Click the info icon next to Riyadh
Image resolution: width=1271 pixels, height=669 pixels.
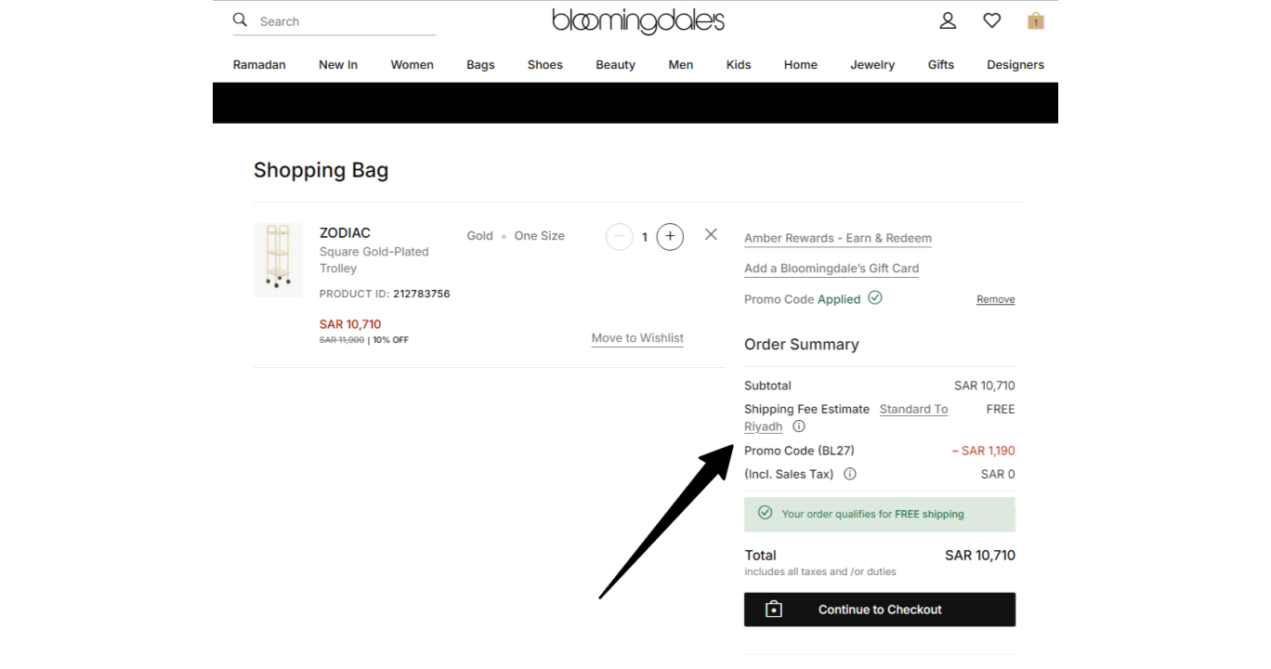click(x=799, y=426)
